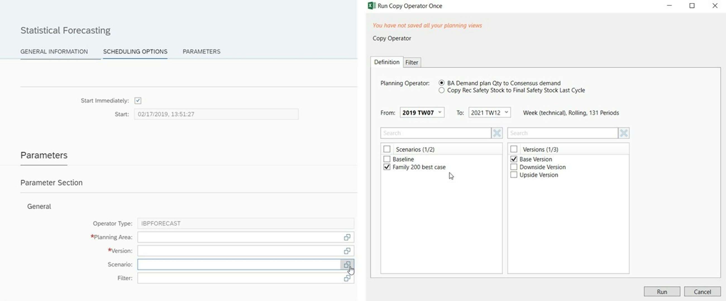The image size is (726, 301).
Task: Enable the Downside Version checkbox
Action: 514,167
